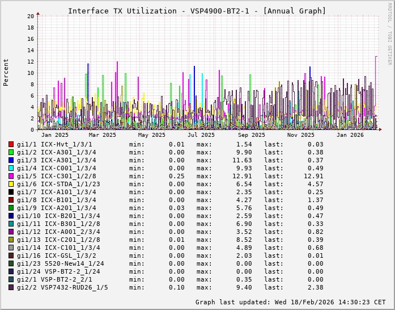This screenshot has width=395, height=310.
Task: Select the blue gi1/3 ICX-A301 legend swatch
Action: click(x=11, y=160)
